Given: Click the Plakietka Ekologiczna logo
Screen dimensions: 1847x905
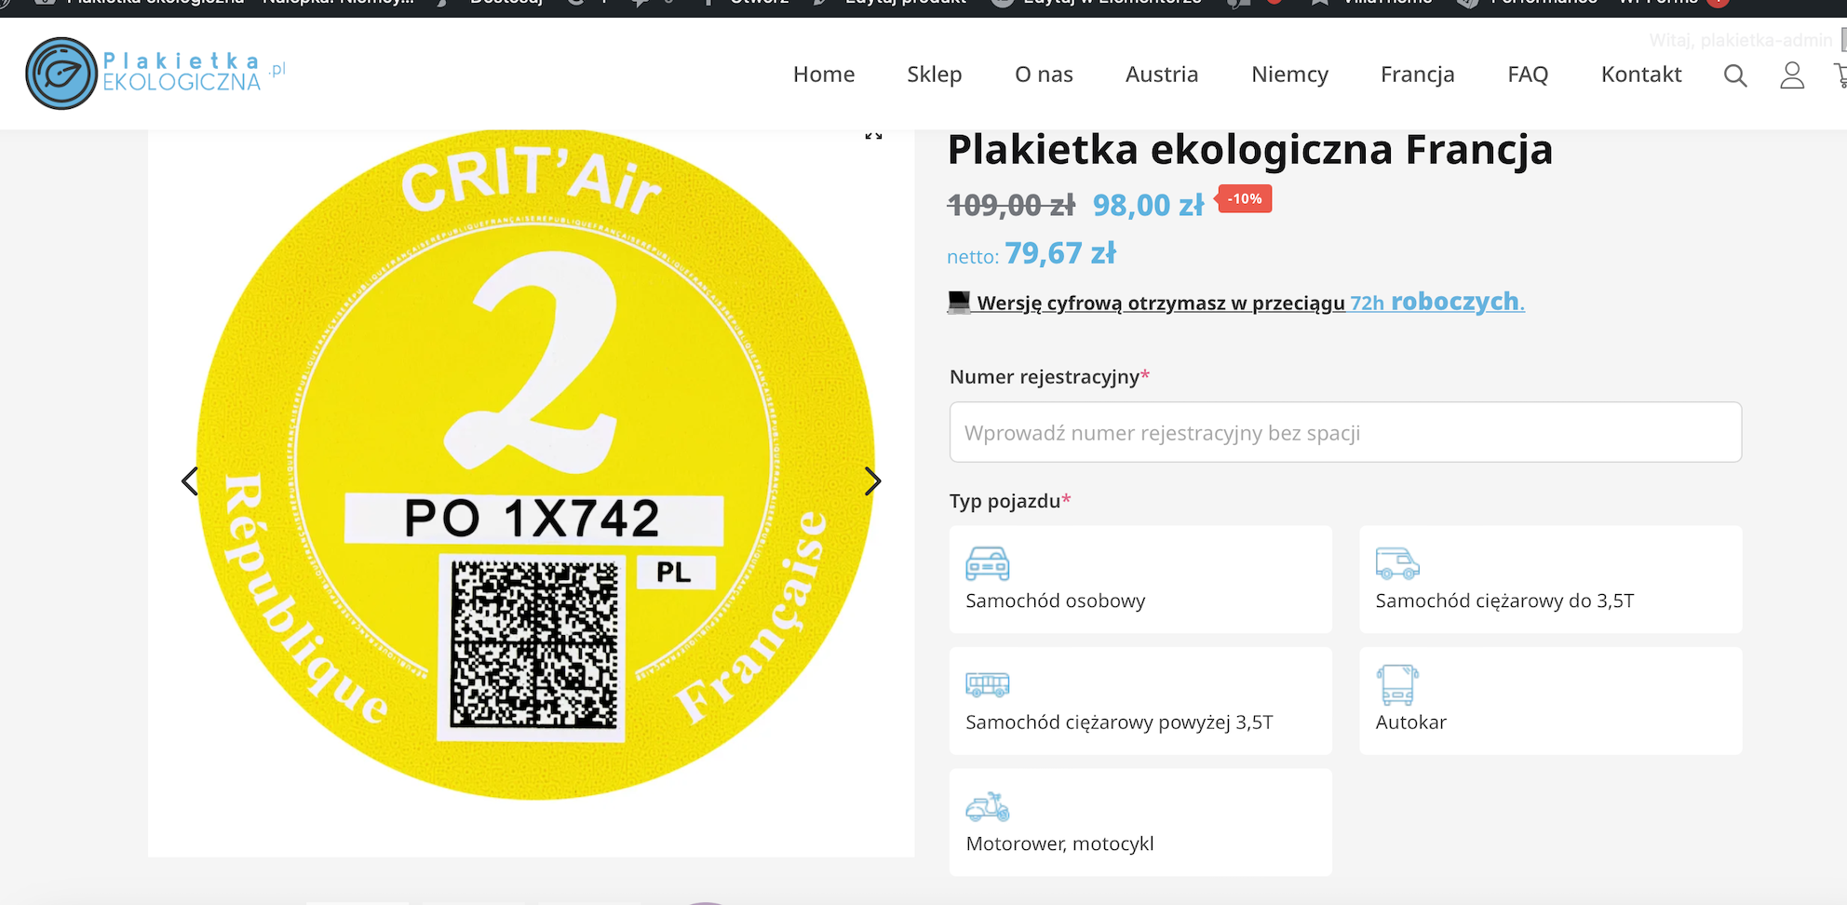Looking at the screenshot, I should (x=155, y=74).
